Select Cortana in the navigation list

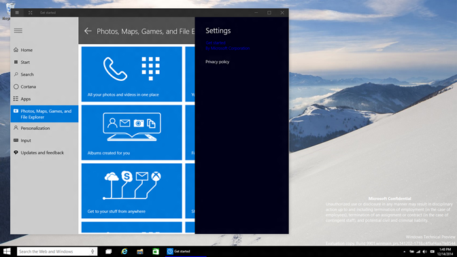pos(44,86)
